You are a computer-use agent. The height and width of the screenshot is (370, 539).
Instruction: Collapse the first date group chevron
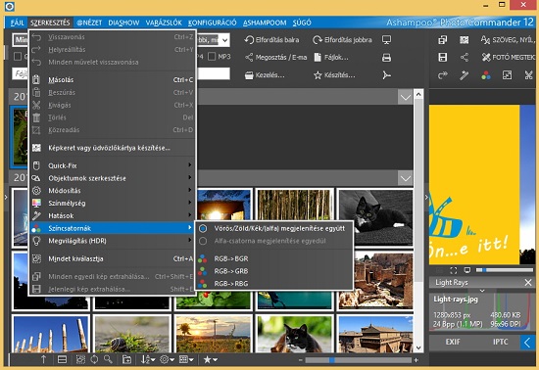406,97
